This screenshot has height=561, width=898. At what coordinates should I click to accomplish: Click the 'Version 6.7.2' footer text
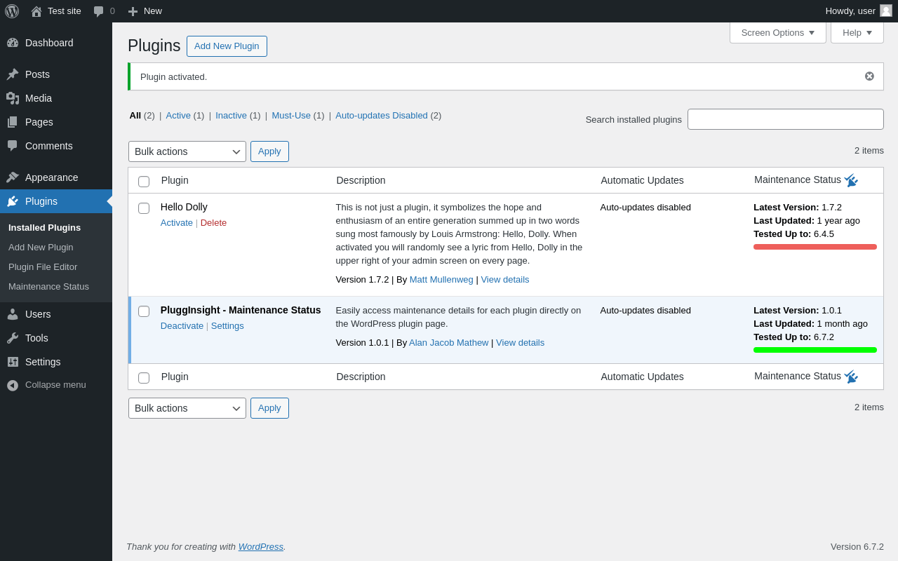coord(857,547)
